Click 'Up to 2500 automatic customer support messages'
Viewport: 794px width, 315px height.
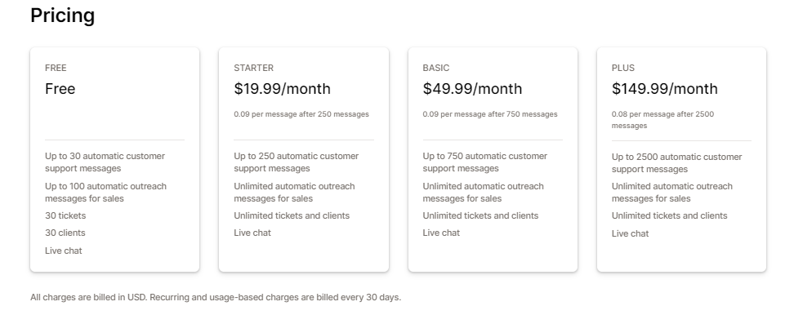click(x=676, y=163)
